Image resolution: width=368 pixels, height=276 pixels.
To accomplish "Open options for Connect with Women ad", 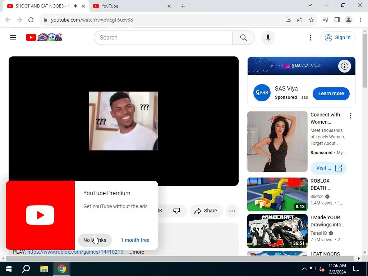I will 350,116.
